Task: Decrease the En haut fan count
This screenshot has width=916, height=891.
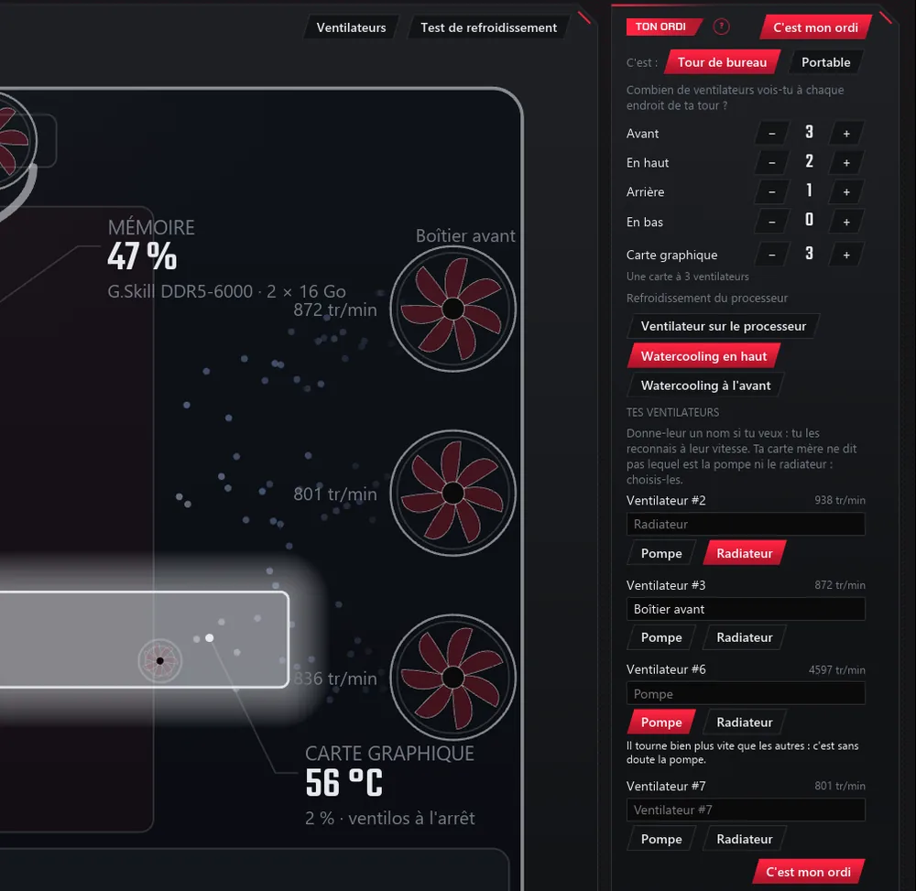Action: [771, 163]
